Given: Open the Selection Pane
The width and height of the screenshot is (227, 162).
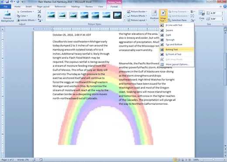Looking at the screenshot, I should click(x=177, y=20).
